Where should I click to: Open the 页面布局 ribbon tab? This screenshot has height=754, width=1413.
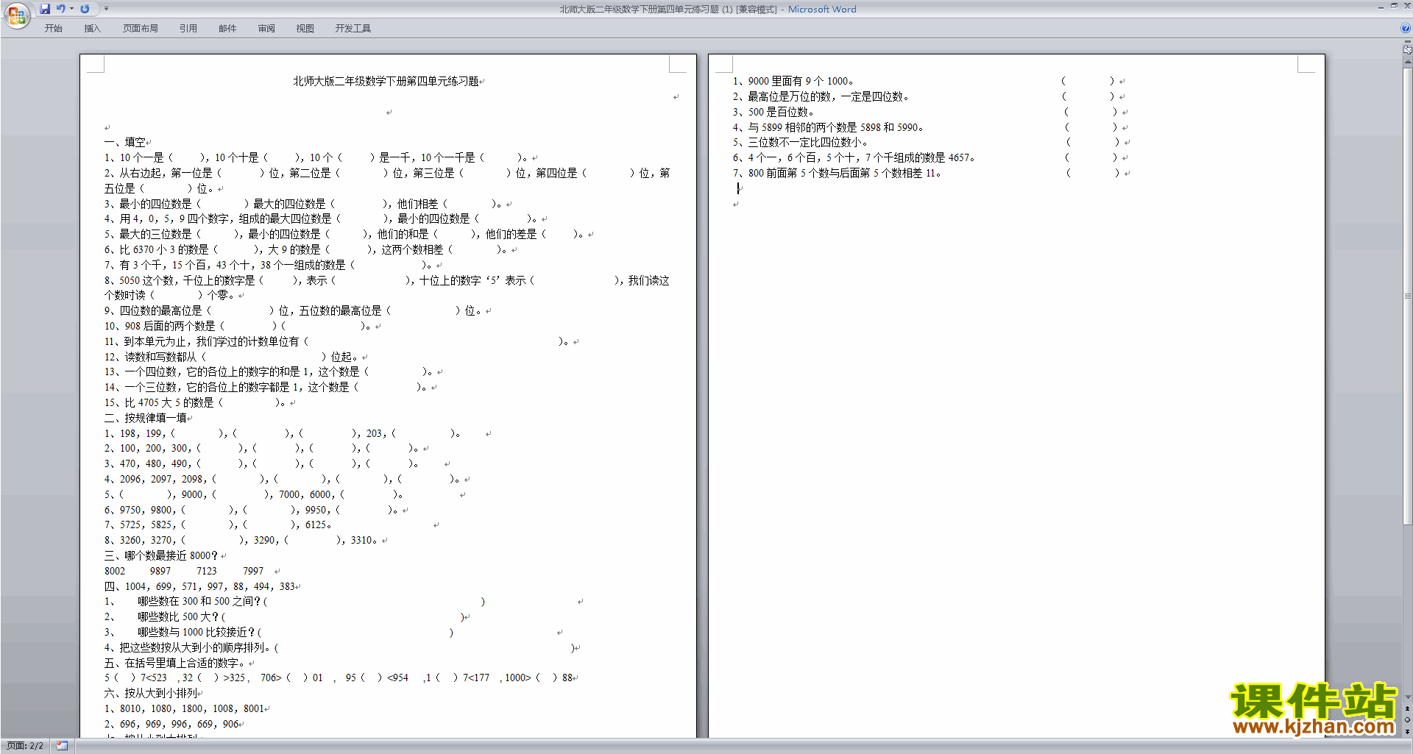pyautogui.click(x=141, y=29)
